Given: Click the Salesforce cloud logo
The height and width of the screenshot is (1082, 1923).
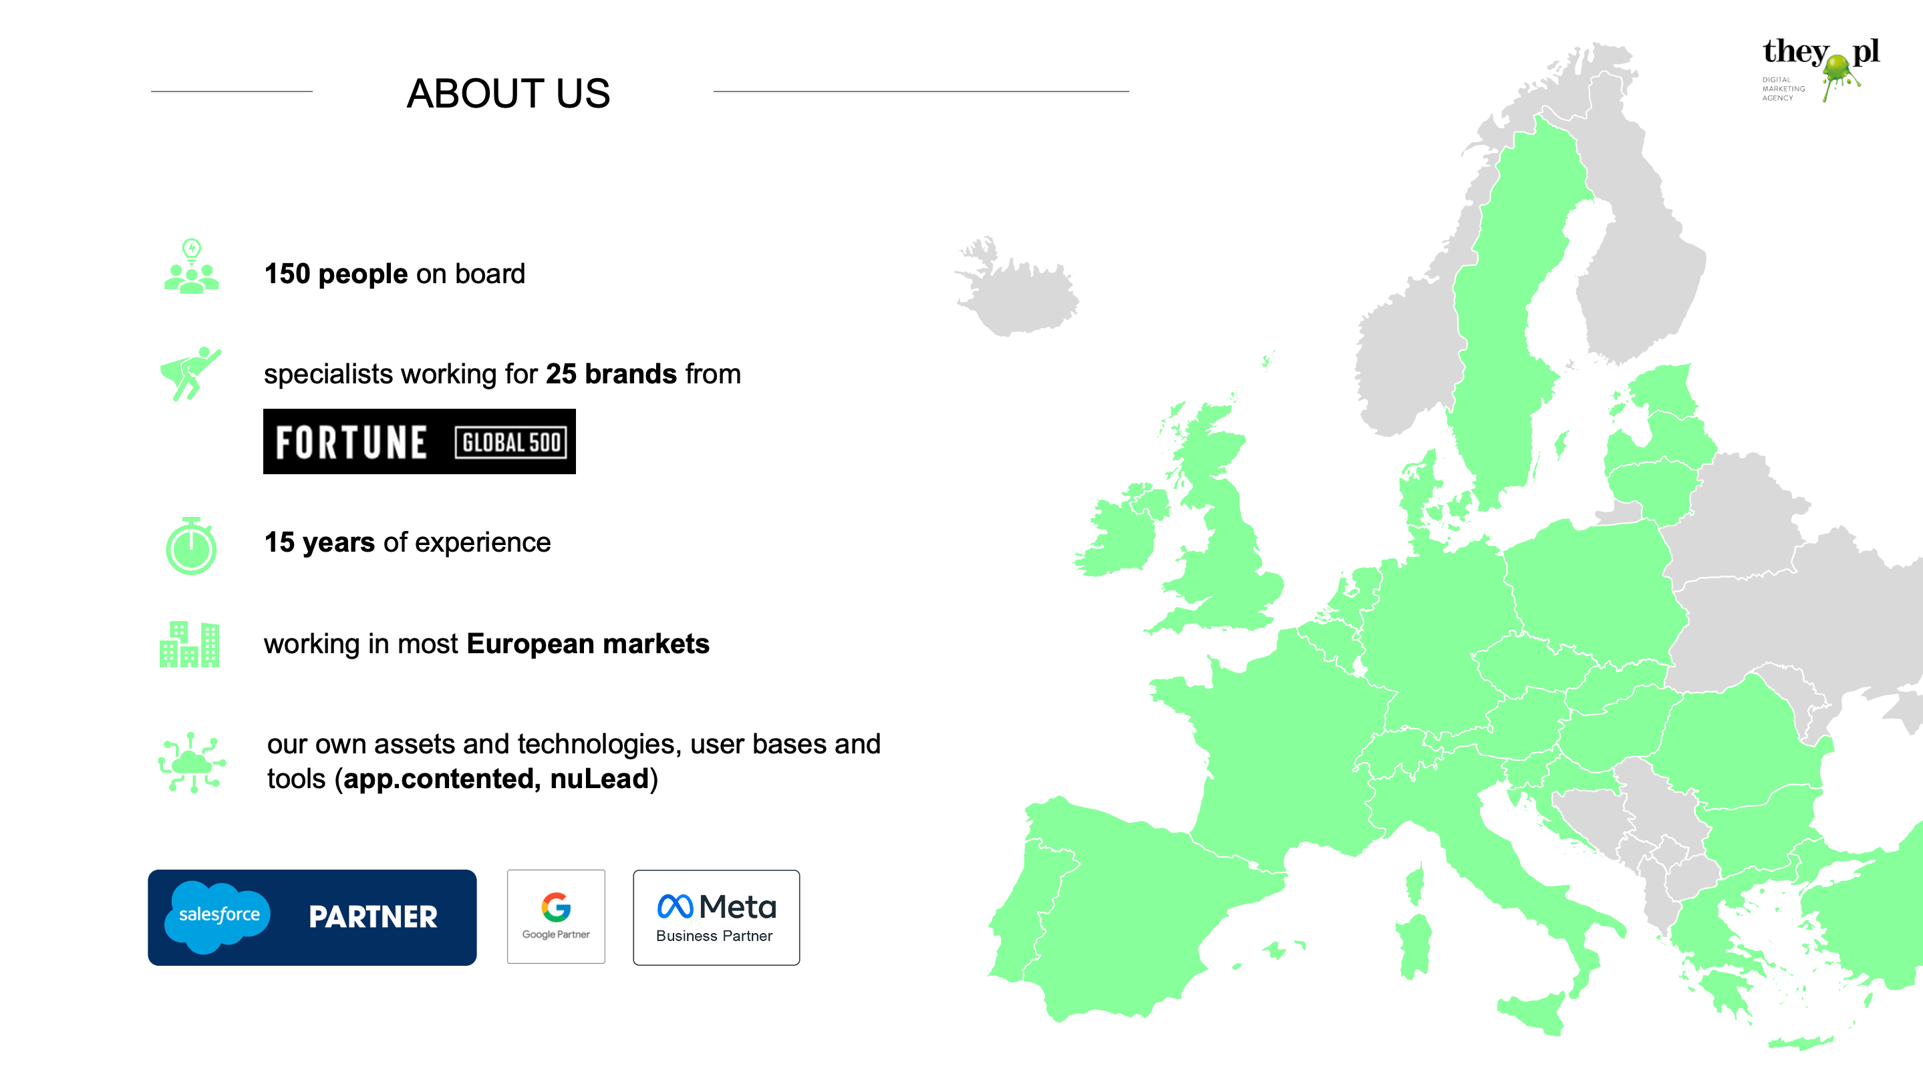Looking at the screenshot, I should pos(218,916).
